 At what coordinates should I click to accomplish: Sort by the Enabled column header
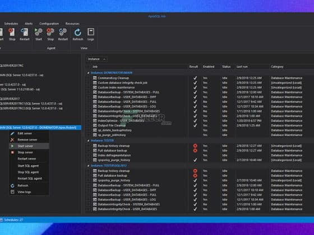tap(209, 67)
